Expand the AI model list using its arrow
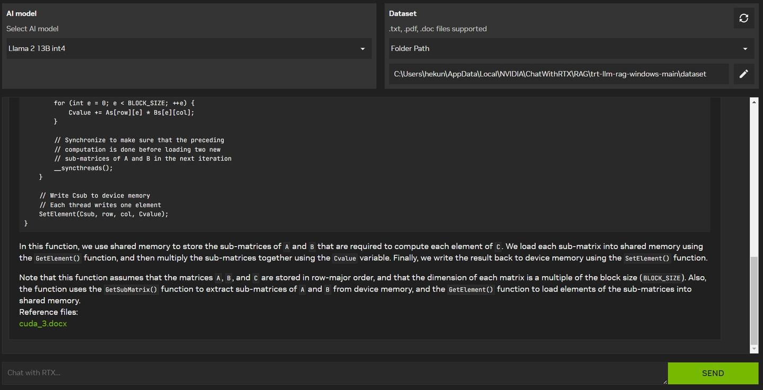This screenshot has width=763, height=390. [362, 49]
